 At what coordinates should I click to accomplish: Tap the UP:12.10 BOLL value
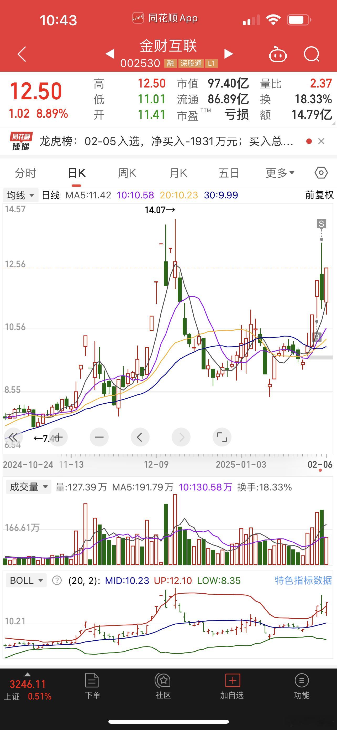tap(173, 580)
